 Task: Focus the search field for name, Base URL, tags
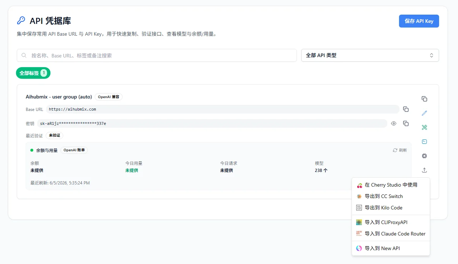pyautogui.click(x=156, y=55)
